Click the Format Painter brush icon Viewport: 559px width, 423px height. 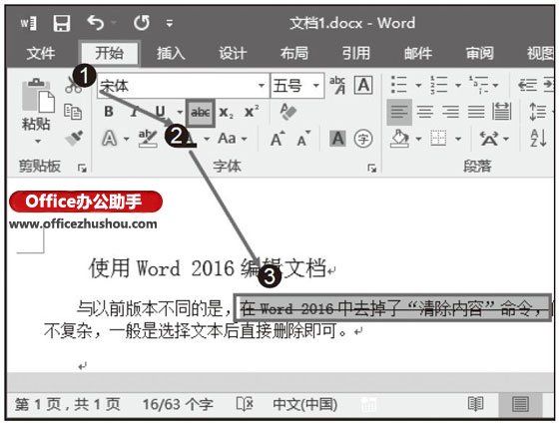click(75, 138)
